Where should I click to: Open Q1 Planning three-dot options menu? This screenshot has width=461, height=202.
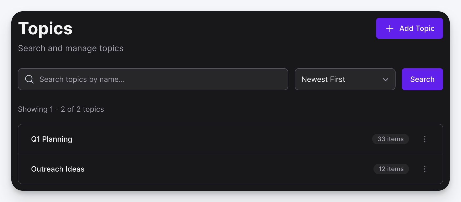tap(424, 139)
